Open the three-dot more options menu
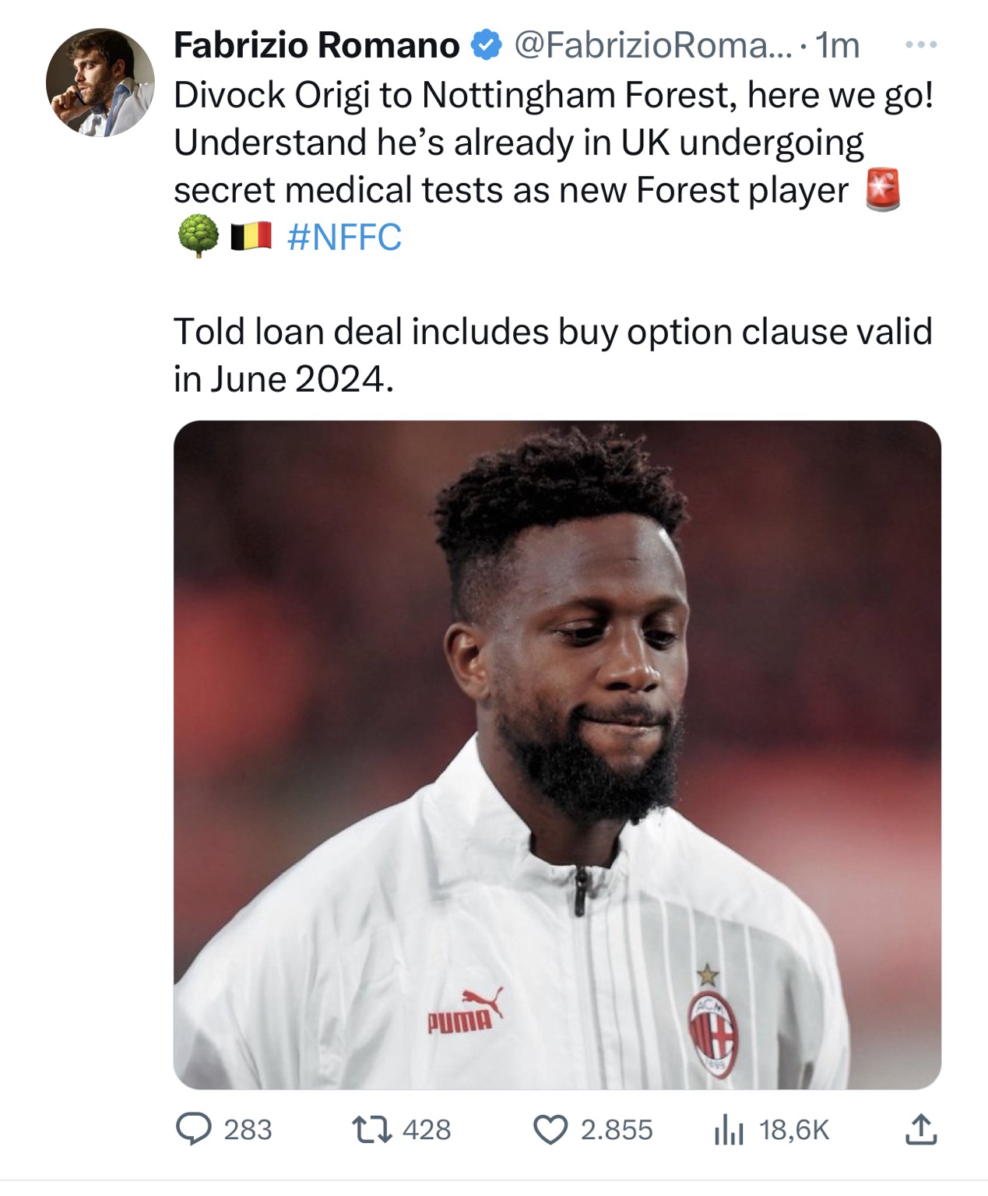Image resolution: width=988 pixels, height=1196 pixels. pyautogui.click(x=922, y=45)
